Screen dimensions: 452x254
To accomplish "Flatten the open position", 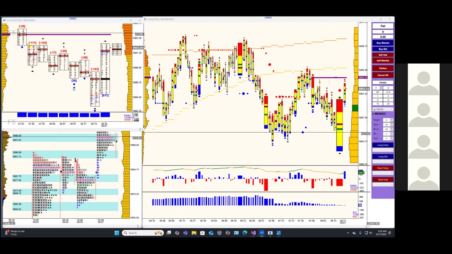I will [383, 68].
